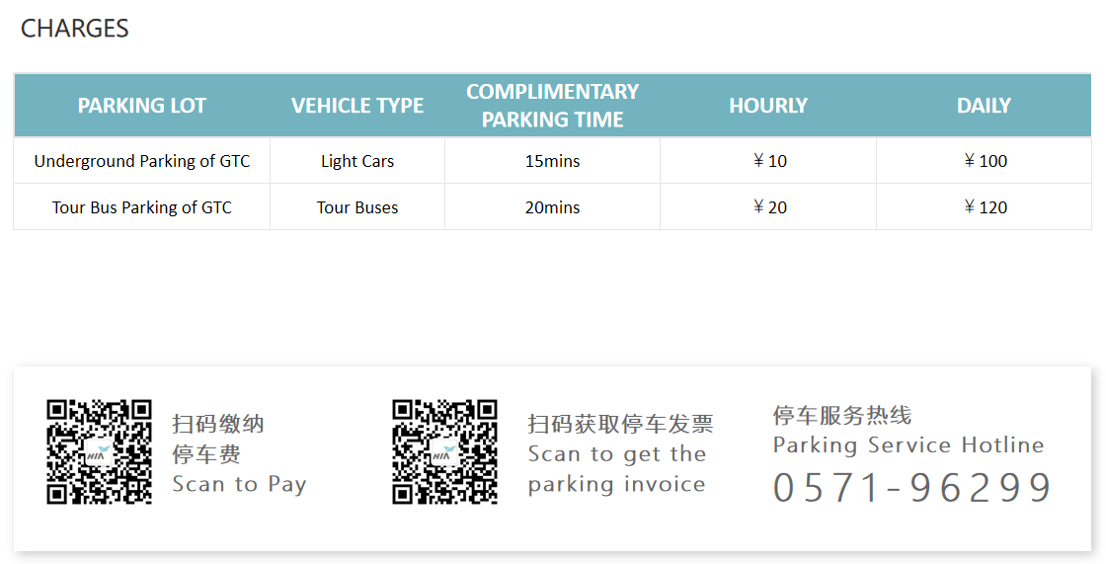Click the Tour Buses cell
The image size is (1106, 564).
coord(357,207)
